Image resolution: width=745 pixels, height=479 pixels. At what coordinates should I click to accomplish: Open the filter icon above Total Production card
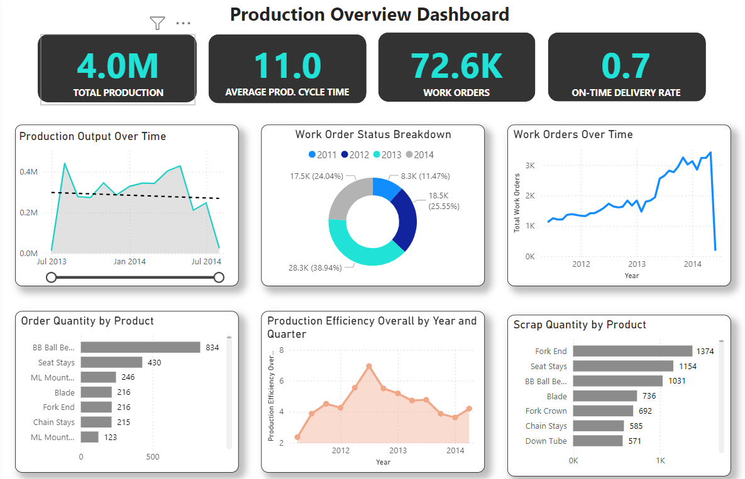point(157,23)
